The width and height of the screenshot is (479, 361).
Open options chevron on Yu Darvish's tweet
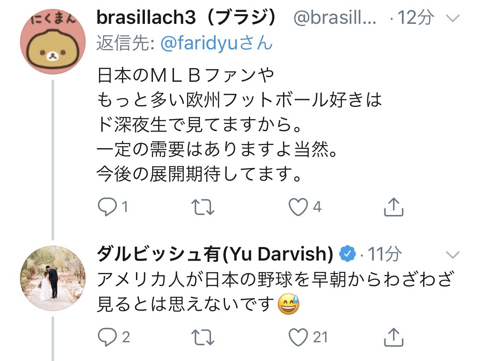453,255
